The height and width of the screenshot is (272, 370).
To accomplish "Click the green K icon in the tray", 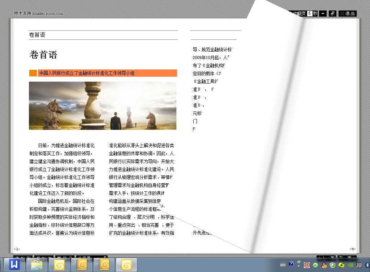I will (315, 265).
